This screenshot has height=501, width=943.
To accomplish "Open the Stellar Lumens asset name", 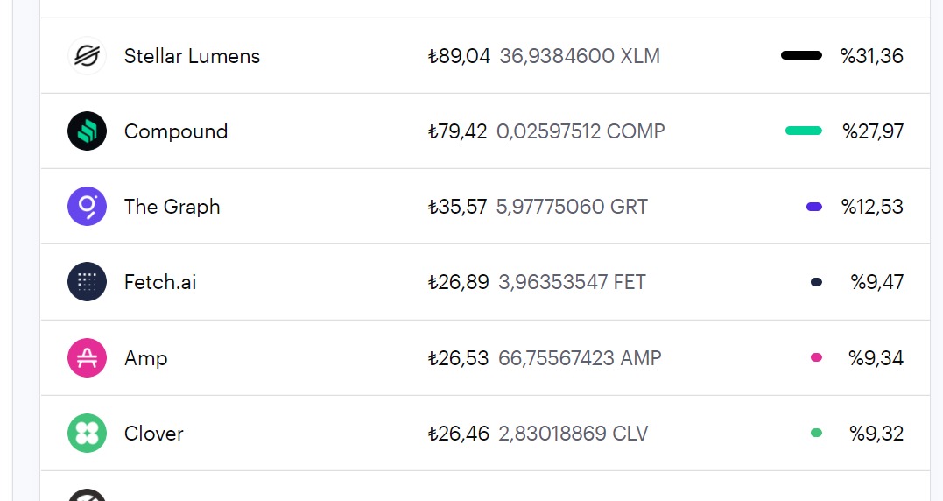I will pos(192,56).
